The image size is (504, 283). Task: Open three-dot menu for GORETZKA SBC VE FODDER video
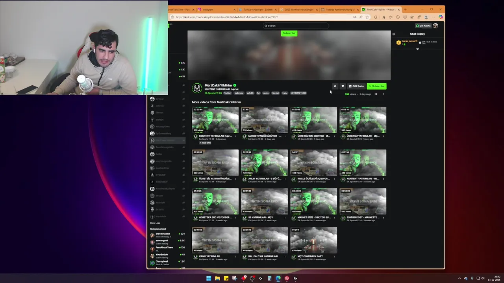click(x=236, y=217)
